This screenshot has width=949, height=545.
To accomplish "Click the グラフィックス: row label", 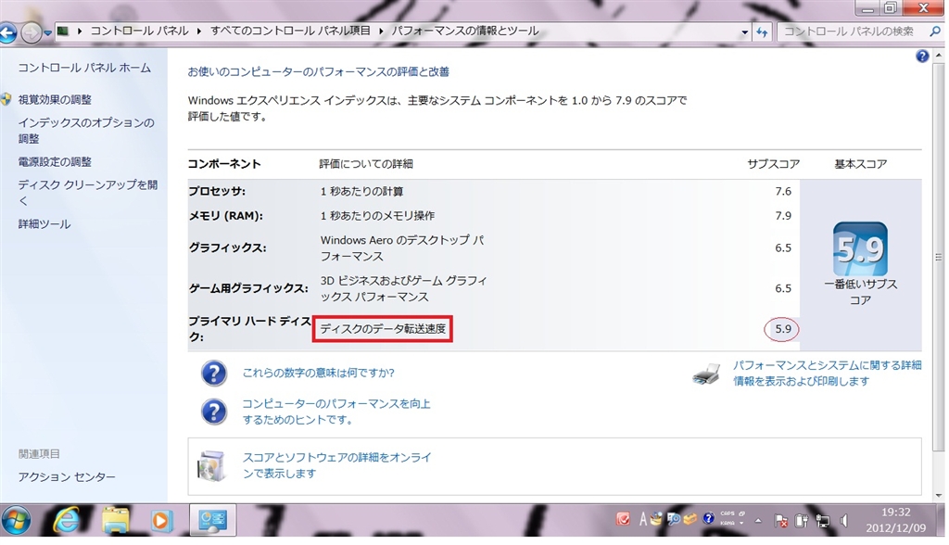I will pos(227,247).
